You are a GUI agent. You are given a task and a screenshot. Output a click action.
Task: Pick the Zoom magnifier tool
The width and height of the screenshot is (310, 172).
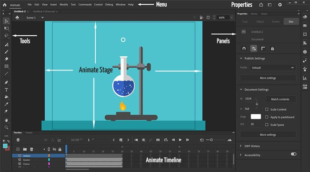click(x=6, y=128)
